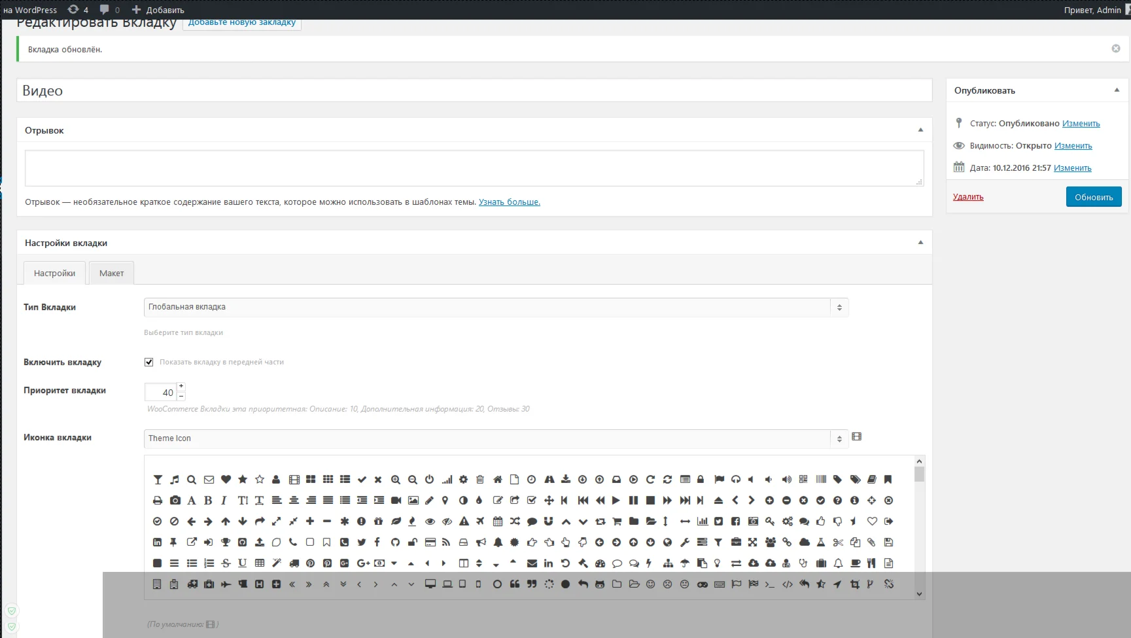Choose the music note icon

click(x=175, y=480)
